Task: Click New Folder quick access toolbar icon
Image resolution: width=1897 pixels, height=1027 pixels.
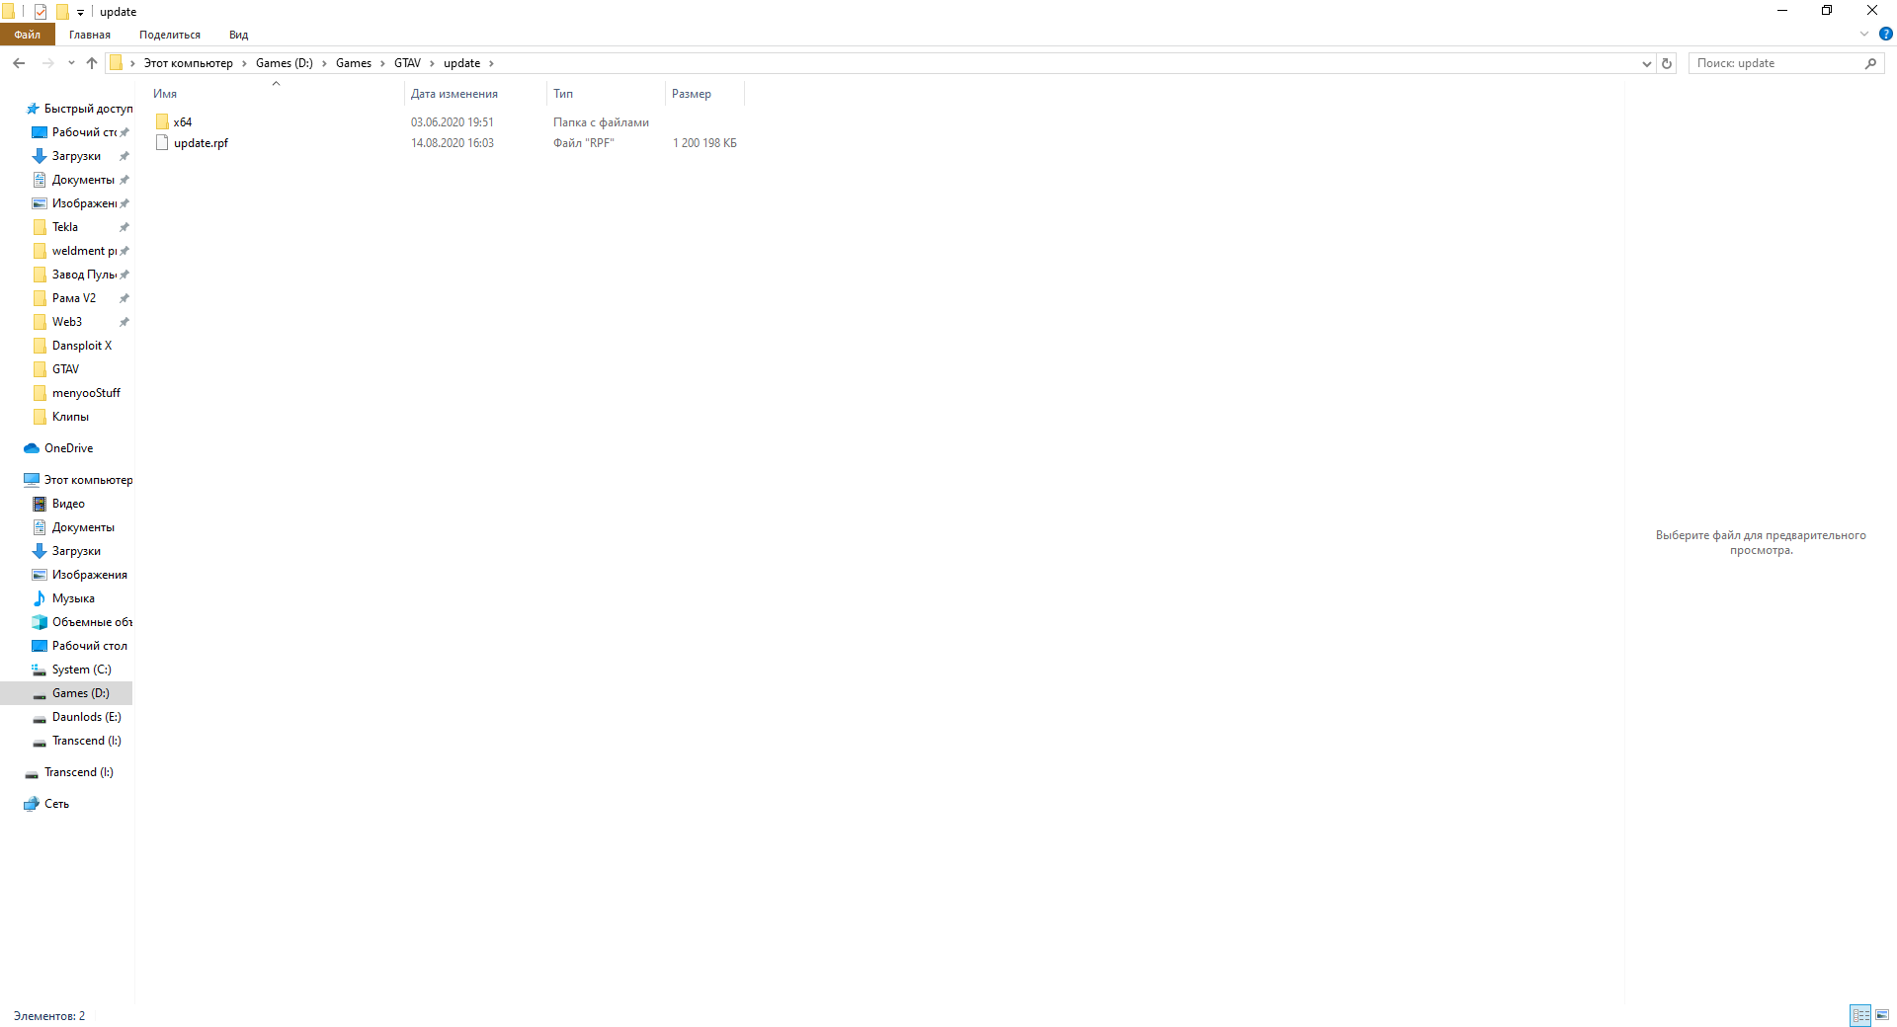Action: pos(61,12)
